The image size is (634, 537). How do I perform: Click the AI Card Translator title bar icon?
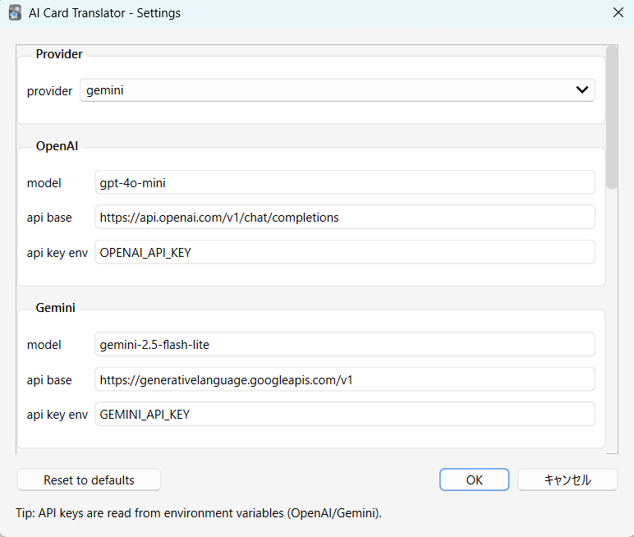pos(15,13)
